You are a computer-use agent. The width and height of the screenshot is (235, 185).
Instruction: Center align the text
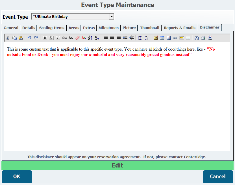pos(112,38)
